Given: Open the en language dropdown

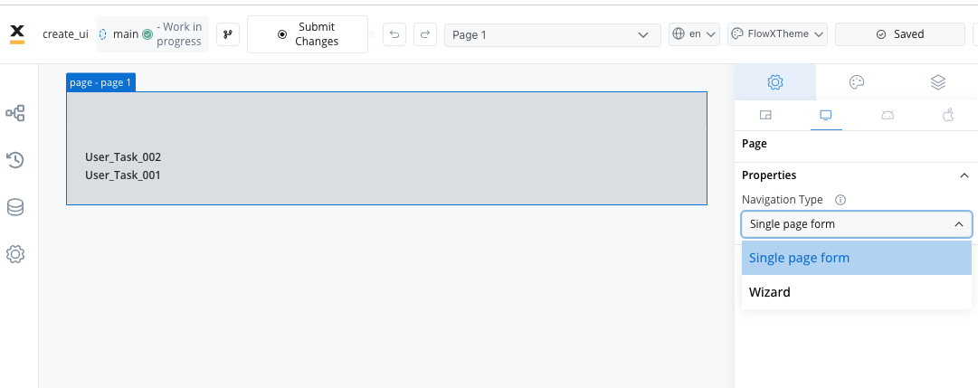Looking at the screenshot, I should pos(694,34).
